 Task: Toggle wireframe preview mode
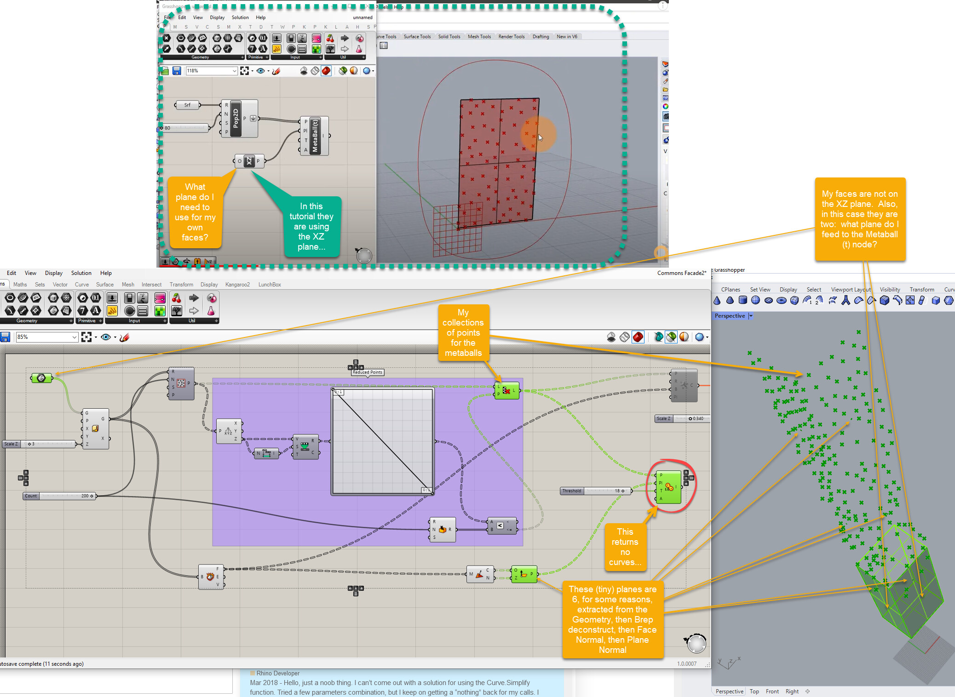click(x=625, y=336)
